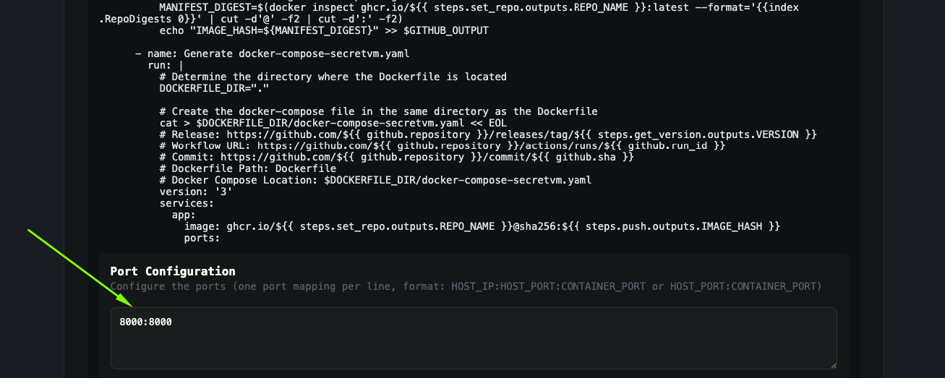The image size is (945, 378).
Task: Click the port format helper description
Action: [x=466, y=286]
